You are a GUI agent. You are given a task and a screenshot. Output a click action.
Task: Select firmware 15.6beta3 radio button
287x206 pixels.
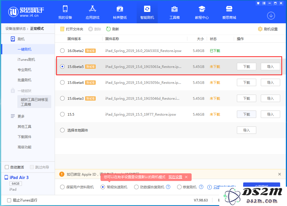pos(62,98)
